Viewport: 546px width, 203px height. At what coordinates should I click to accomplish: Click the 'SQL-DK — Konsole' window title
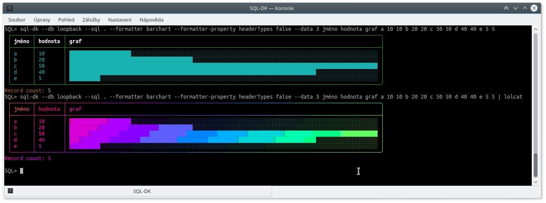click(x=272, y=8)
